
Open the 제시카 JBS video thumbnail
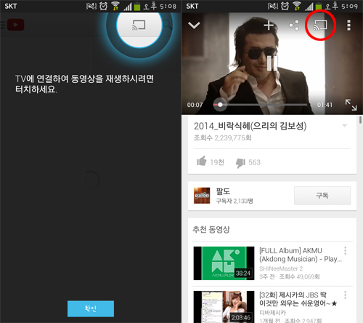coord(224,307)
